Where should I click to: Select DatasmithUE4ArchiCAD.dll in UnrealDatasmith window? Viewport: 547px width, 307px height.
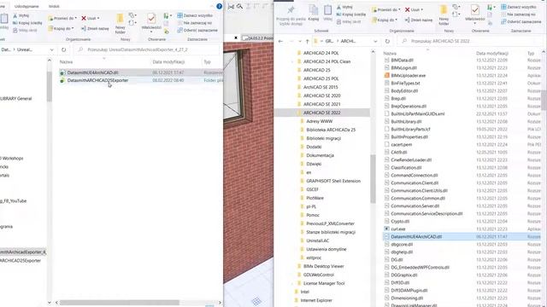[140, 72]
